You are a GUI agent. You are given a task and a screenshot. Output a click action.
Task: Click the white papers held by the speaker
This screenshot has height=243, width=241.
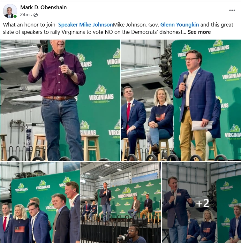[x=202, y=125]
